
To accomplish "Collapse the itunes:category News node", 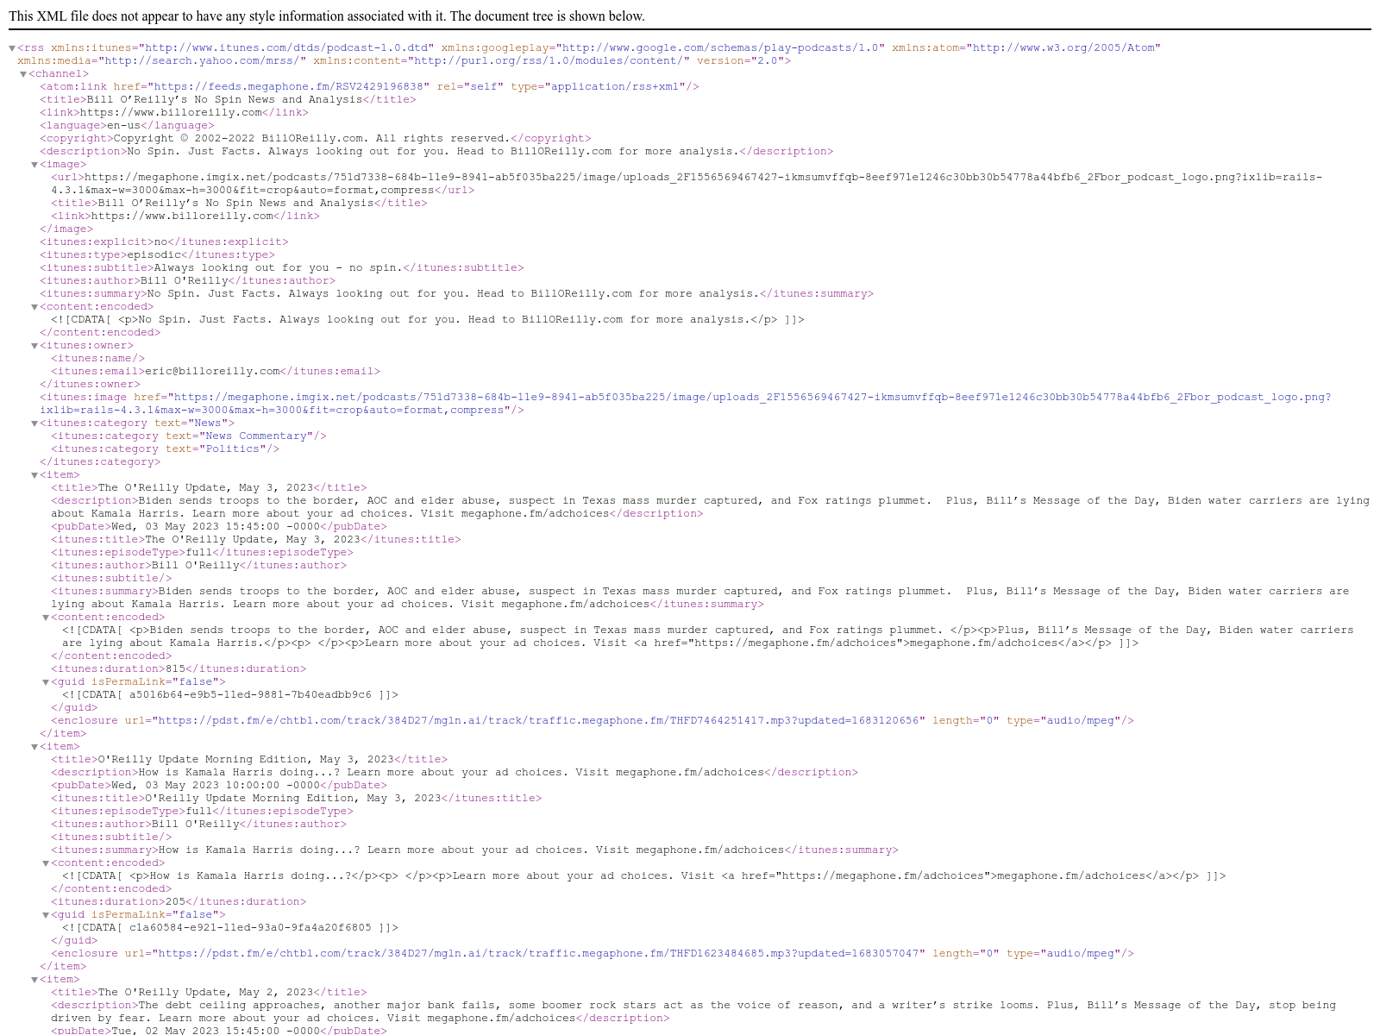I will 34,423.
